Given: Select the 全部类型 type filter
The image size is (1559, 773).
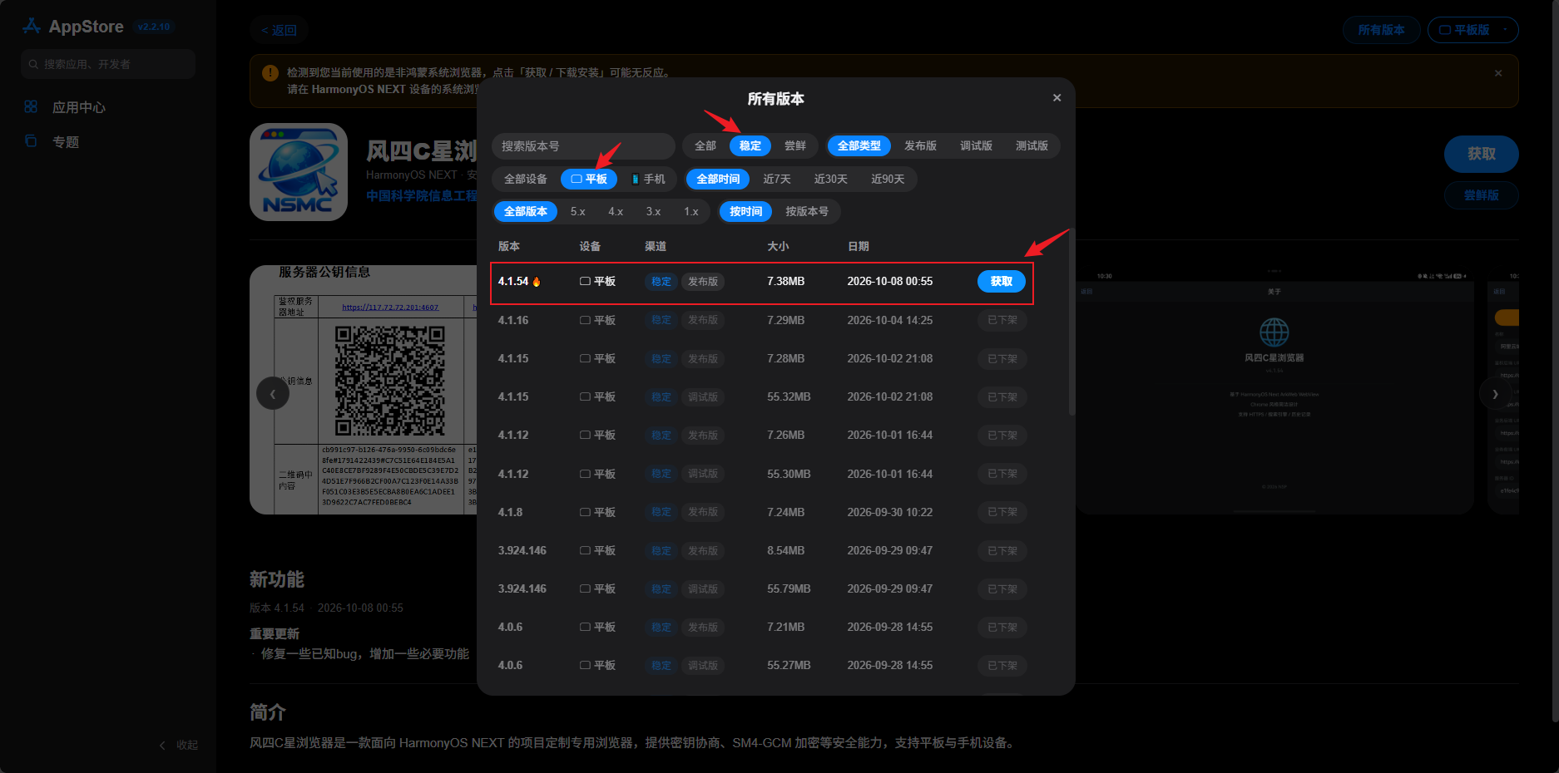Looking at the screenshot, I should [859, 145].
